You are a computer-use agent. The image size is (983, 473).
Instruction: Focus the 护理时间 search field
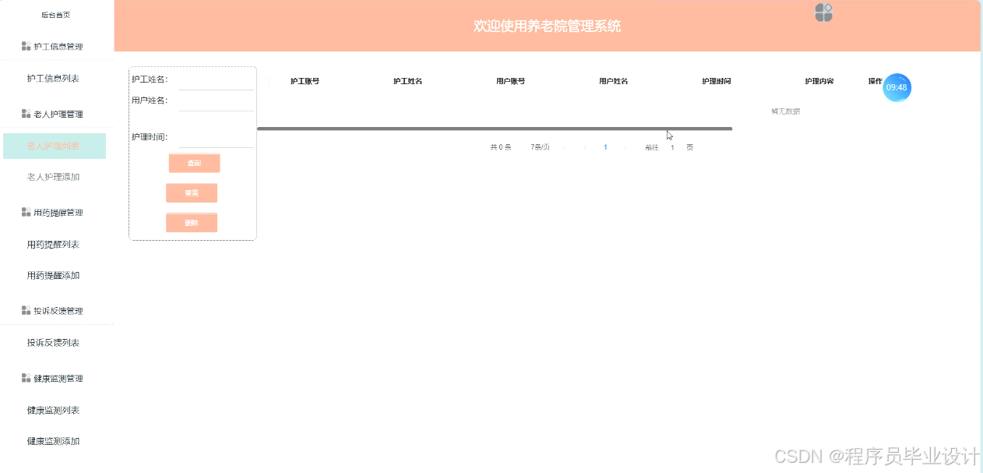pos(217,137)
